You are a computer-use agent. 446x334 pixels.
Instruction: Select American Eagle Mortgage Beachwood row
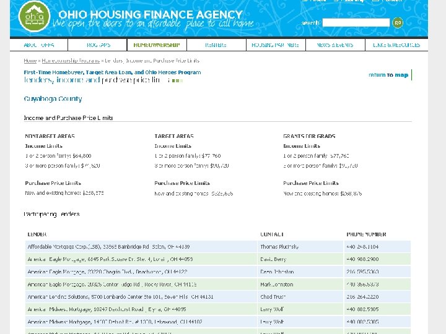[218, 272]
